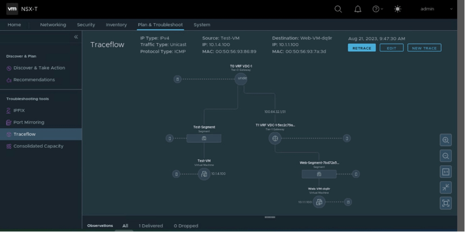Click the NEW TRACE button
The height and width of the screenshot is (232, 465).
point(424,48)
